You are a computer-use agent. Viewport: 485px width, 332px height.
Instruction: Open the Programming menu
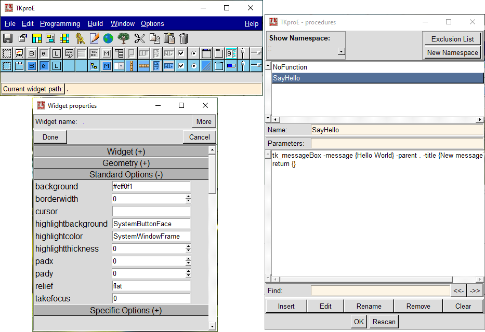[x=60, y=23]
